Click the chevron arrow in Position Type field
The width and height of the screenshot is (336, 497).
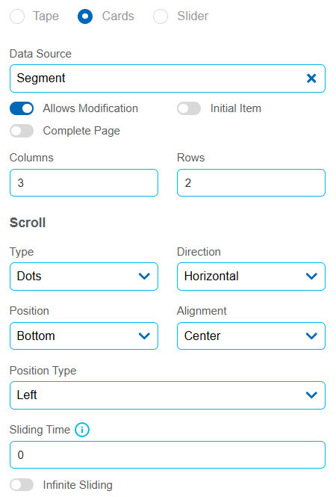(311, 395)
